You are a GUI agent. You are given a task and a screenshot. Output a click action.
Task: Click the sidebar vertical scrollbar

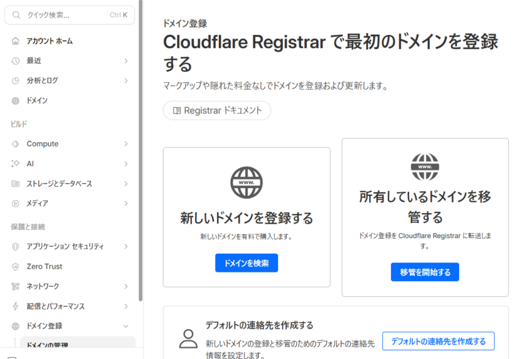click(141, 151)
